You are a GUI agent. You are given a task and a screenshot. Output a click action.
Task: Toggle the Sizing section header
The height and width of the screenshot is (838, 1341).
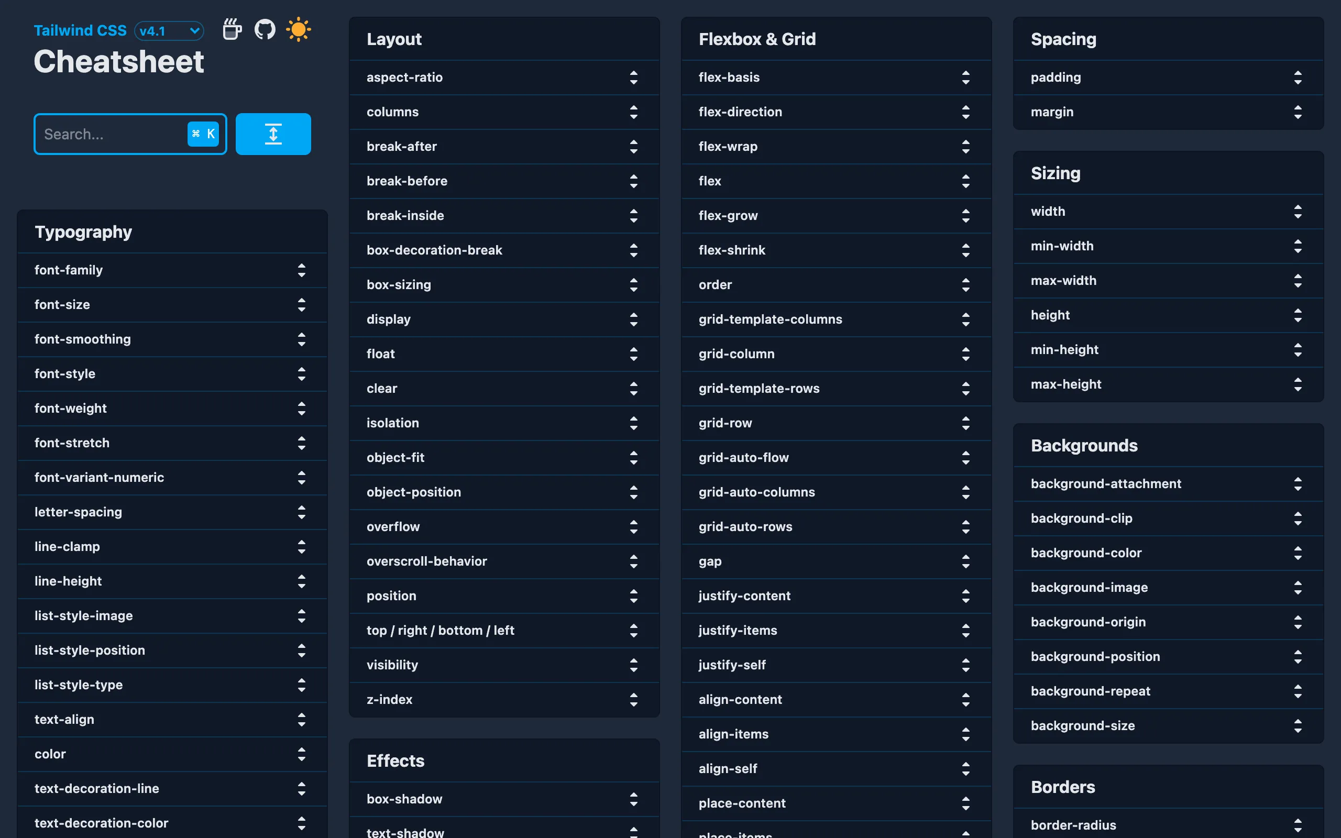click(1169, 173)
